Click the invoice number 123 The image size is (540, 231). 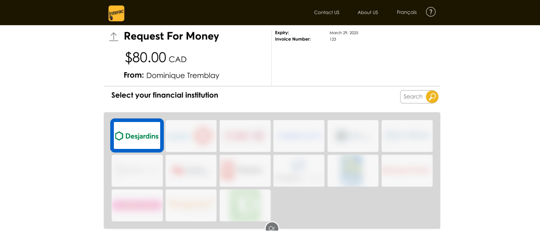coord(333,39)
